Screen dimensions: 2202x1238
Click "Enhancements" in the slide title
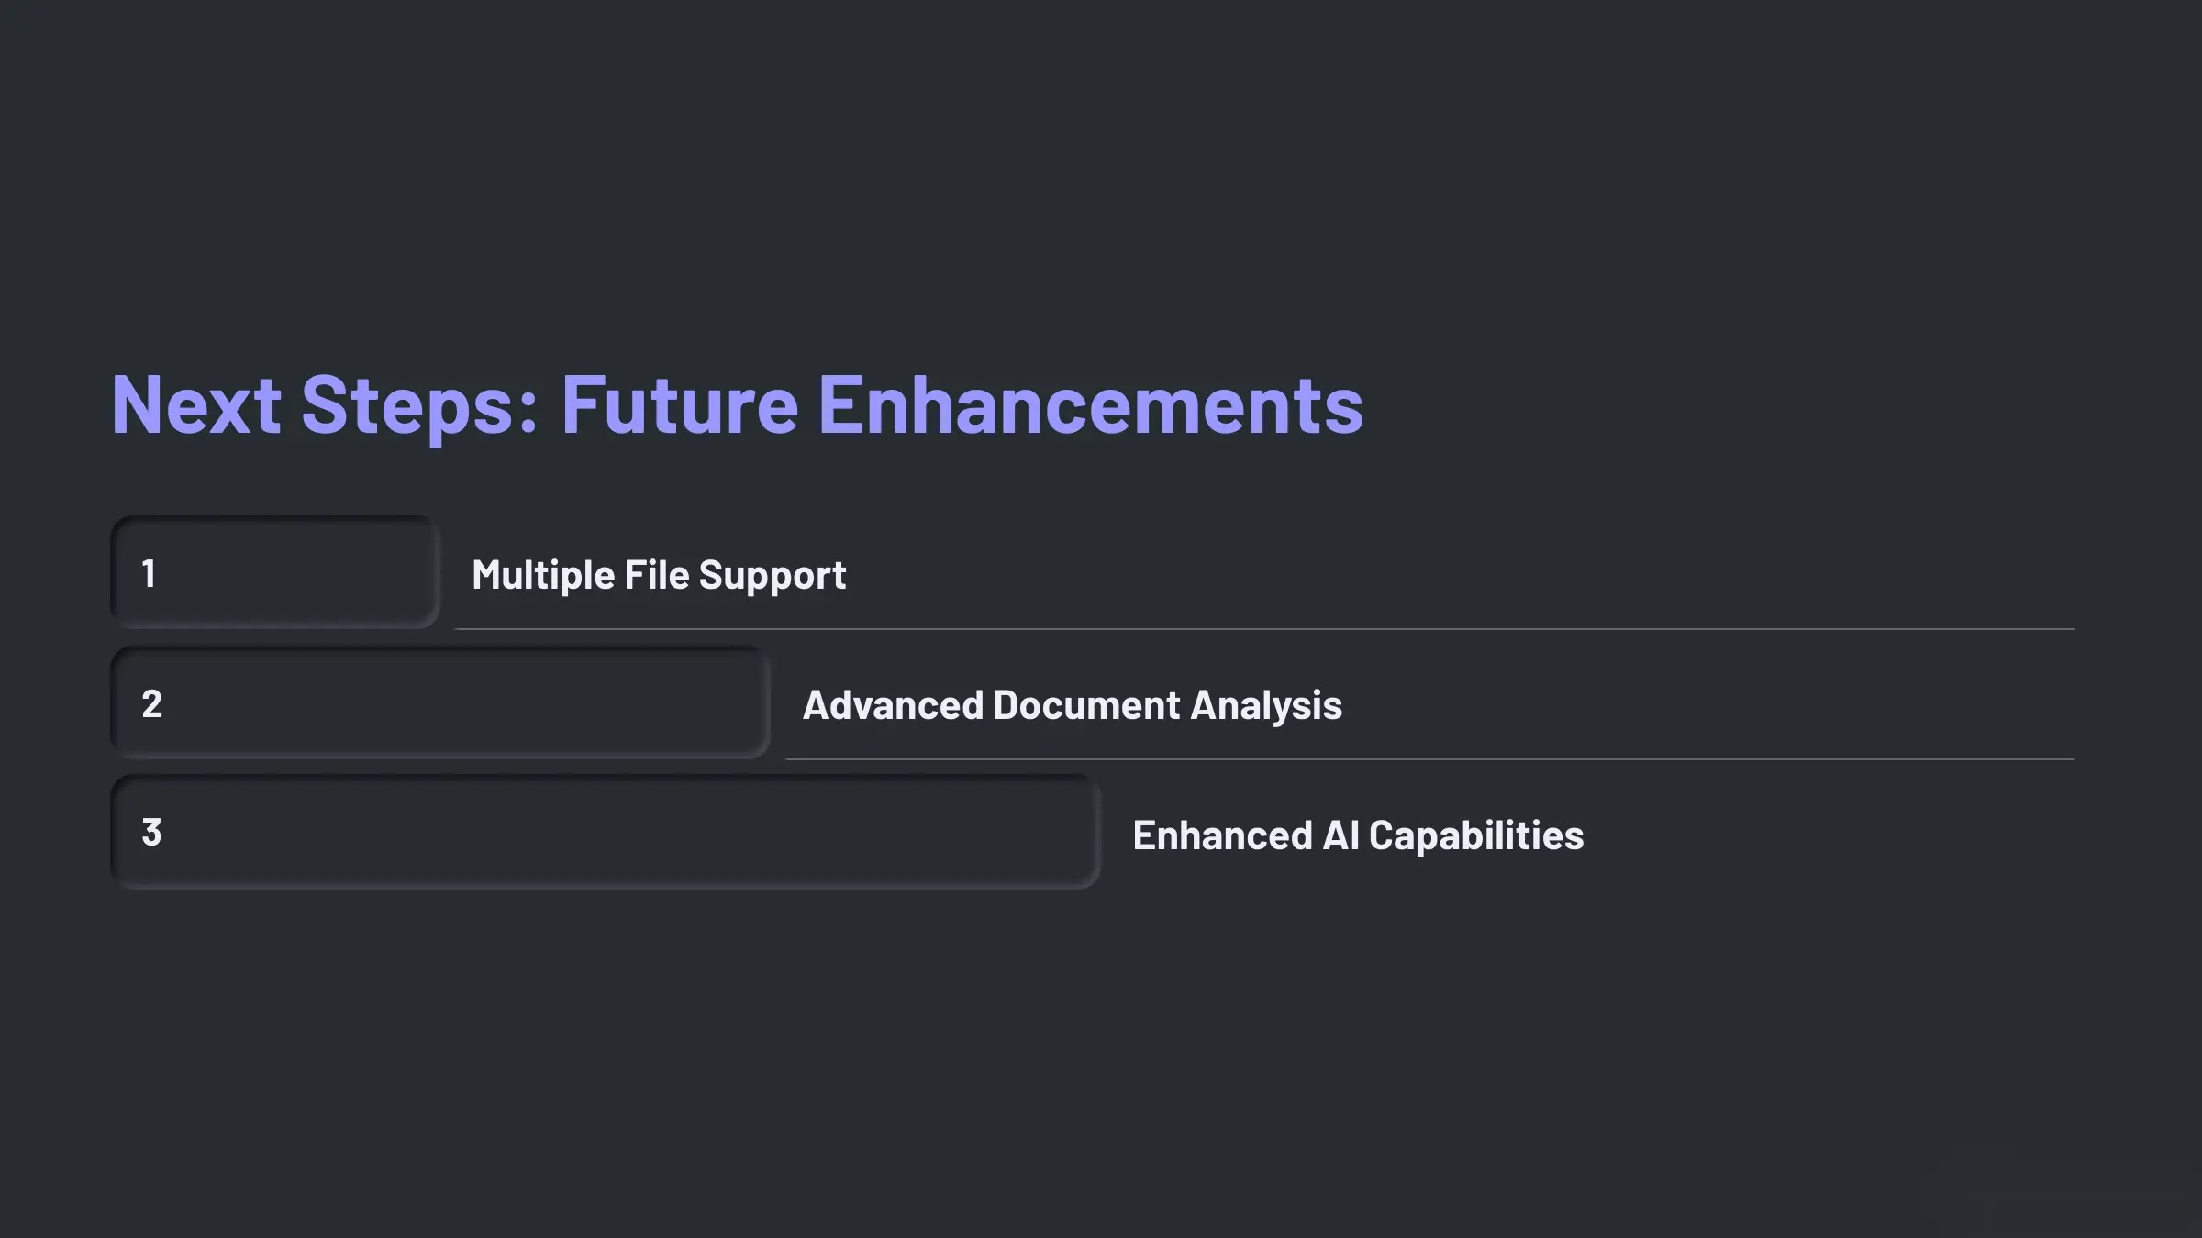1090,404
